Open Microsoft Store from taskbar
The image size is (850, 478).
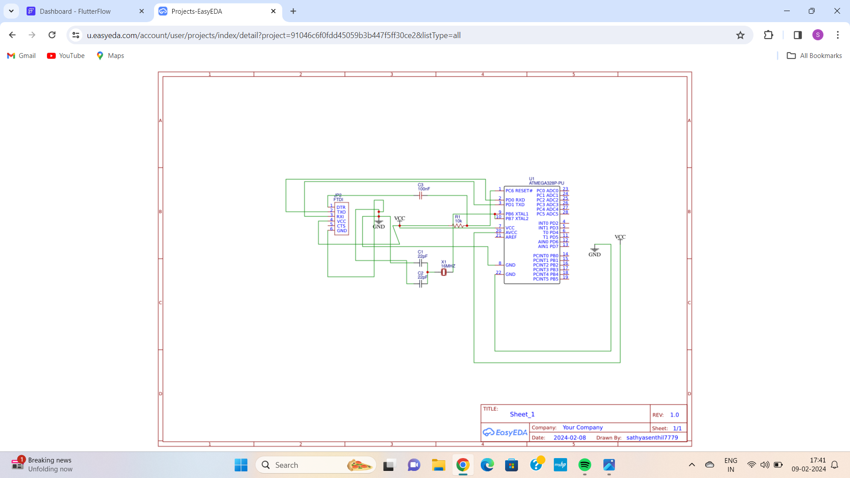(x=511, y=465)
